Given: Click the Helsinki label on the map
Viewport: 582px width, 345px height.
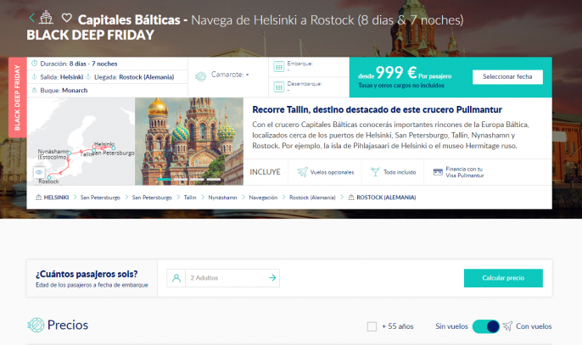Looking at the screenshot, I should 104,143.
